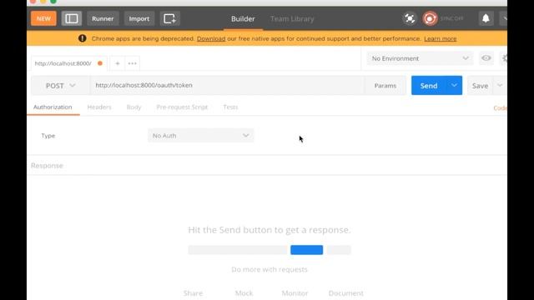Click the Response section label
534x300 pixels.
(x=47, y=166)
